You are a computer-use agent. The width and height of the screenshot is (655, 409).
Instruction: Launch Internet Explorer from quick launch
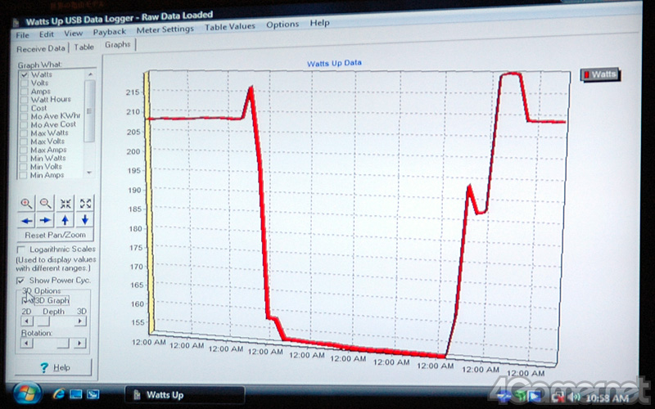point(59,393)
